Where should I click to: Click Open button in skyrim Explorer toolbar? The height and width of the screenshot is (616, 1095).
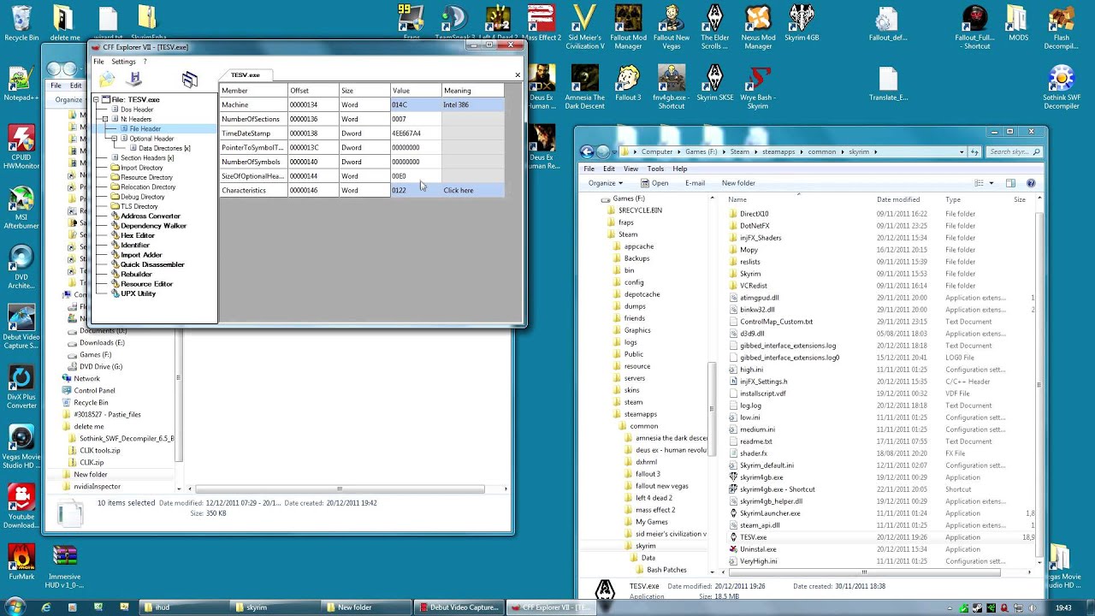[x=653, y=183]
